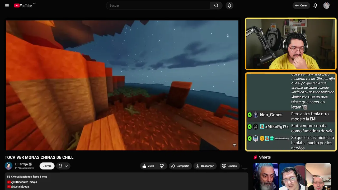Viewport: 338px width, 190px height.
Task: Click green K badge beside Neo_Genes
Action: [249, 115]
